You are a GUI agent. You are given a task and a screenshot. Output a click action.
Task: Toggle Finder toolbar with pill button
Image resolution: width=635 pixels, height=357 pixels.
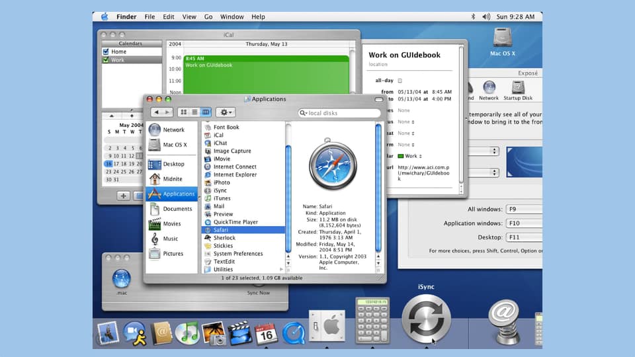coord(378,99)
